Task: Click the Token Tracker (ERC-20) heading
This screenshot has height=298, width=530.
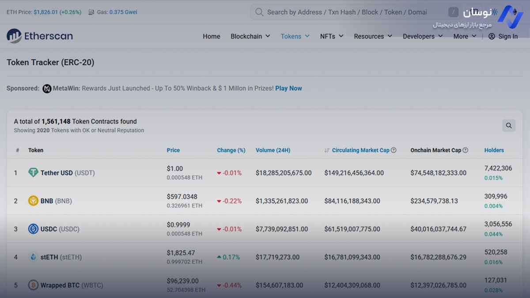Action: point(50,62)
